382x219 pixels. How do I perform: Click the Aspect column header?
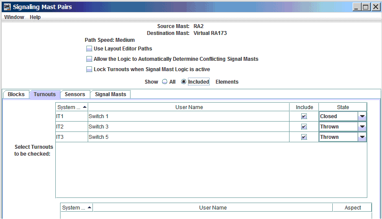tap(352, 208)
